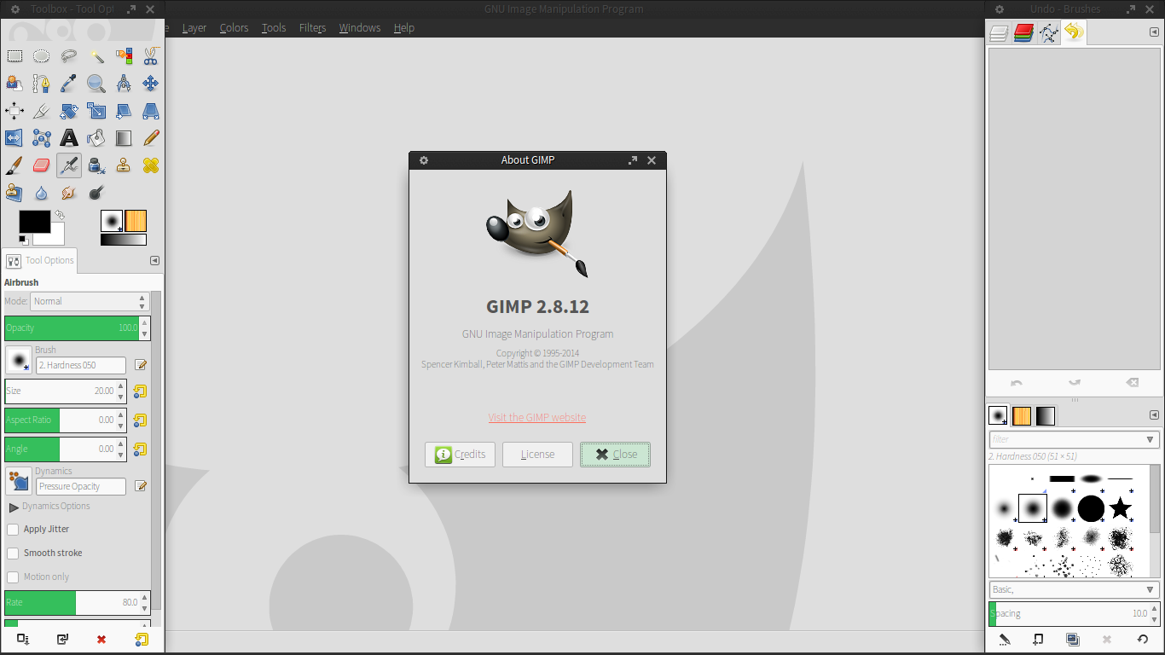The width and height of the screenshot is (1165, 655).
Task: Choose the Measure compass tool
Action: (x=124, y=84)
